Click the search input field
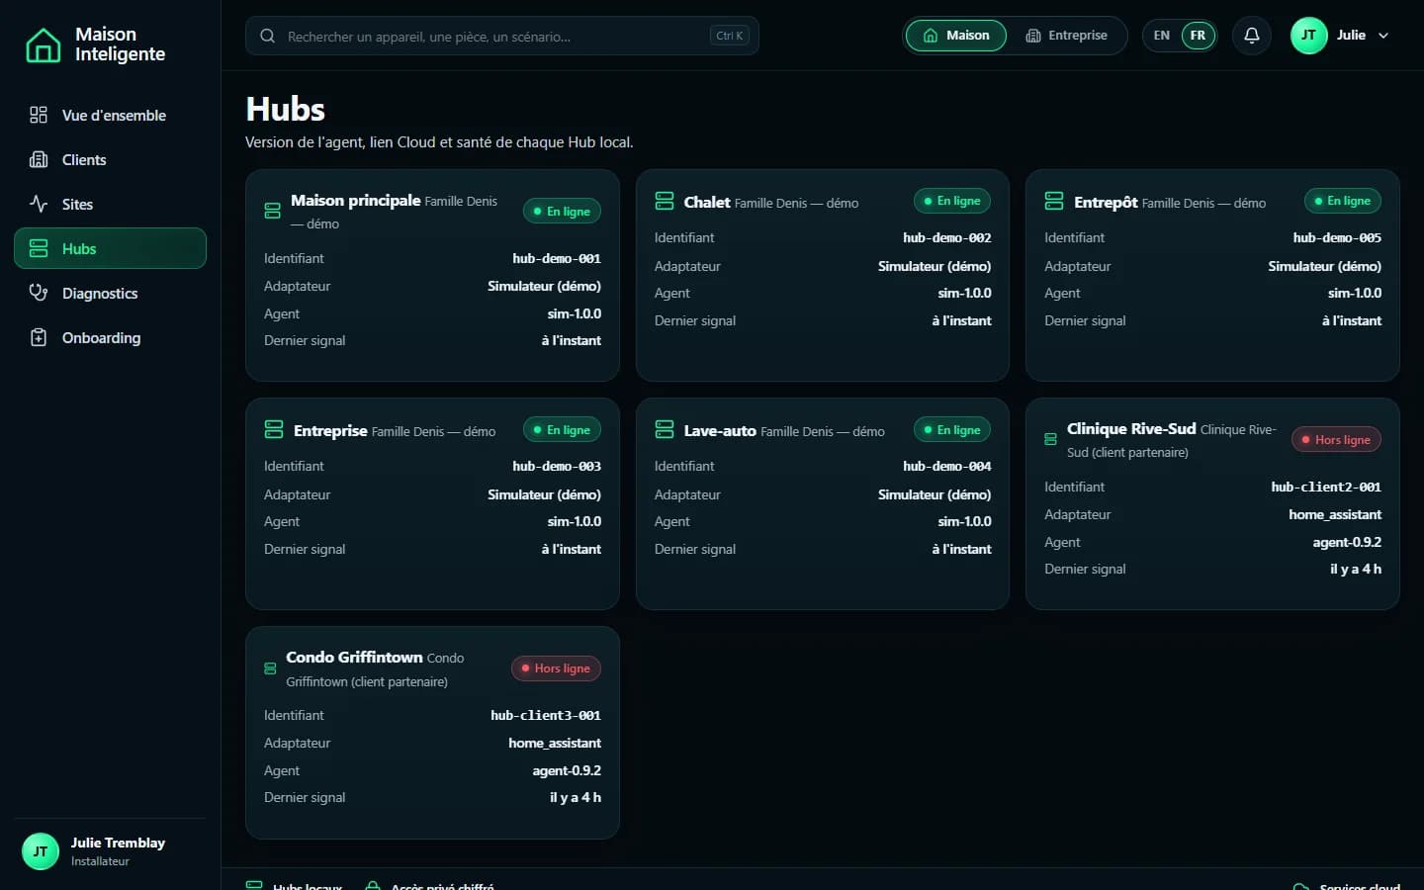The height and width of the screenshot is (890, 1424). [x=501, y=36]
